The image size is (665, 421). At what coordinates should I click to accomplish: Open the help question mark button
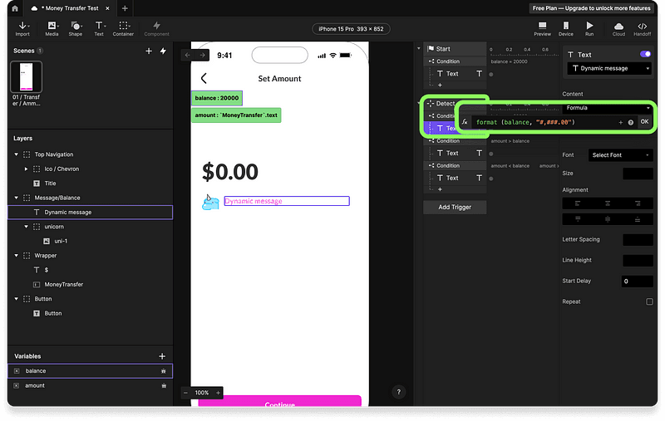click(399, 392)
